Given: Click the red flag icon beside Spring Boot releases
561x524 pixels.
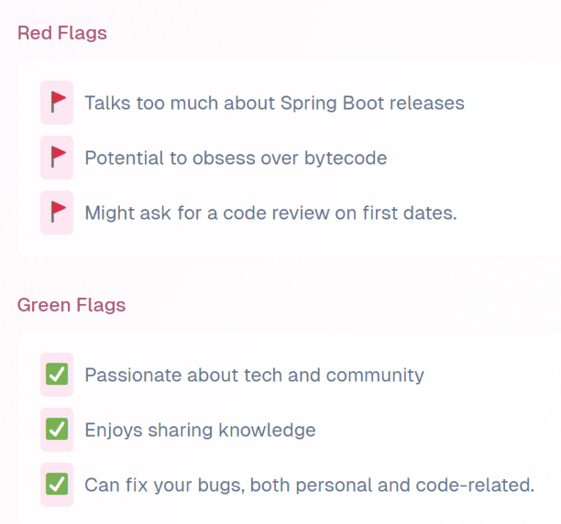Looking at the screenshot, I should 57,103.
